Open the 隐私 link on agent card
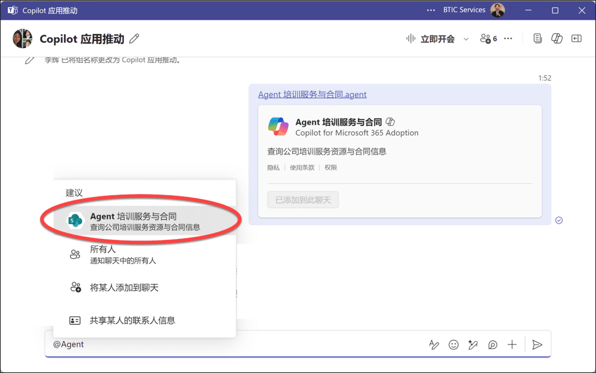Screen dimensions: 596x373 (x=273, y=168)
